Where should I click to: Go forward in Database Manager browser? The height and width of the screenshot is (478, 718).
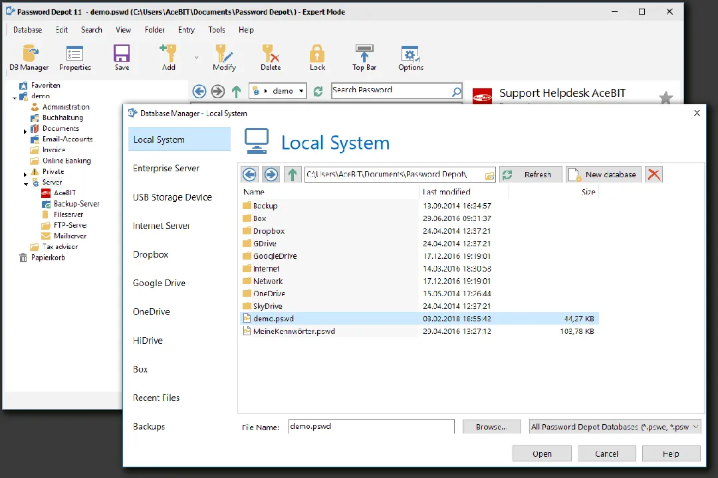(x=271, y=175)
